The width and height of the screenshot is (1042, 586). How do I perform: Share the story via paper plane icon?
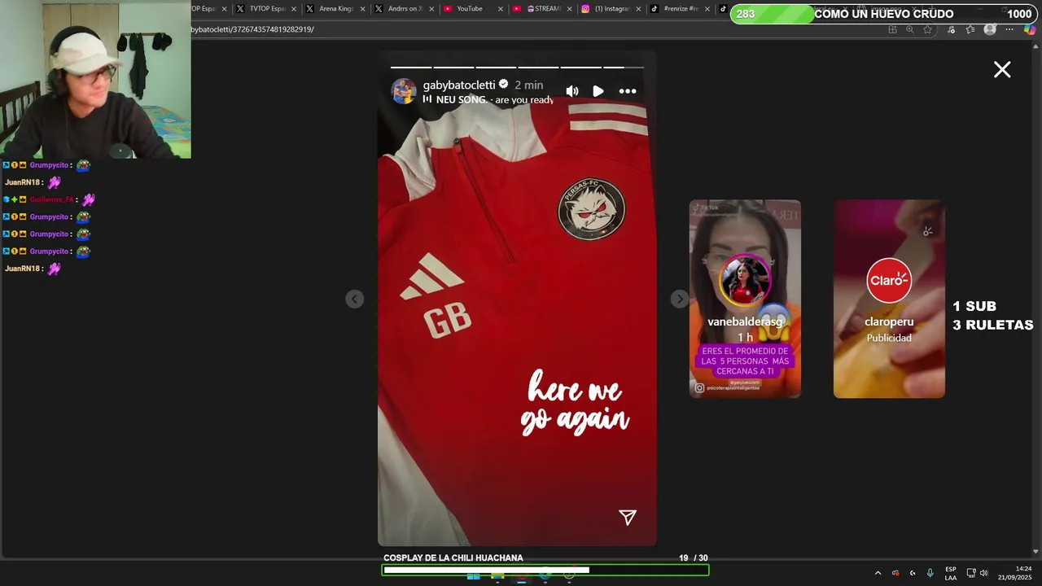628,518
